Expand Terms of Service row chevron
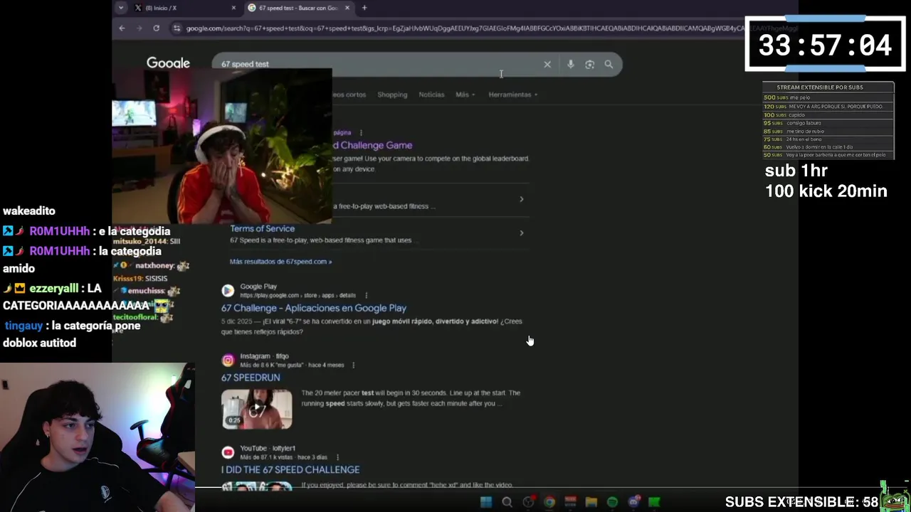Viewport: 911px width, 512px height. [522, 233]
